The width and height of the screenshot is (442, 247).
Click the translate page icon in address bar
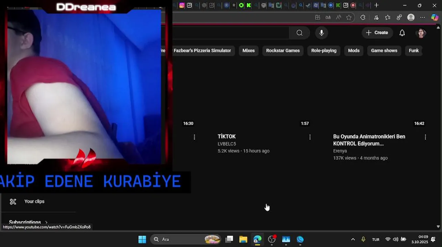point(328,17)
